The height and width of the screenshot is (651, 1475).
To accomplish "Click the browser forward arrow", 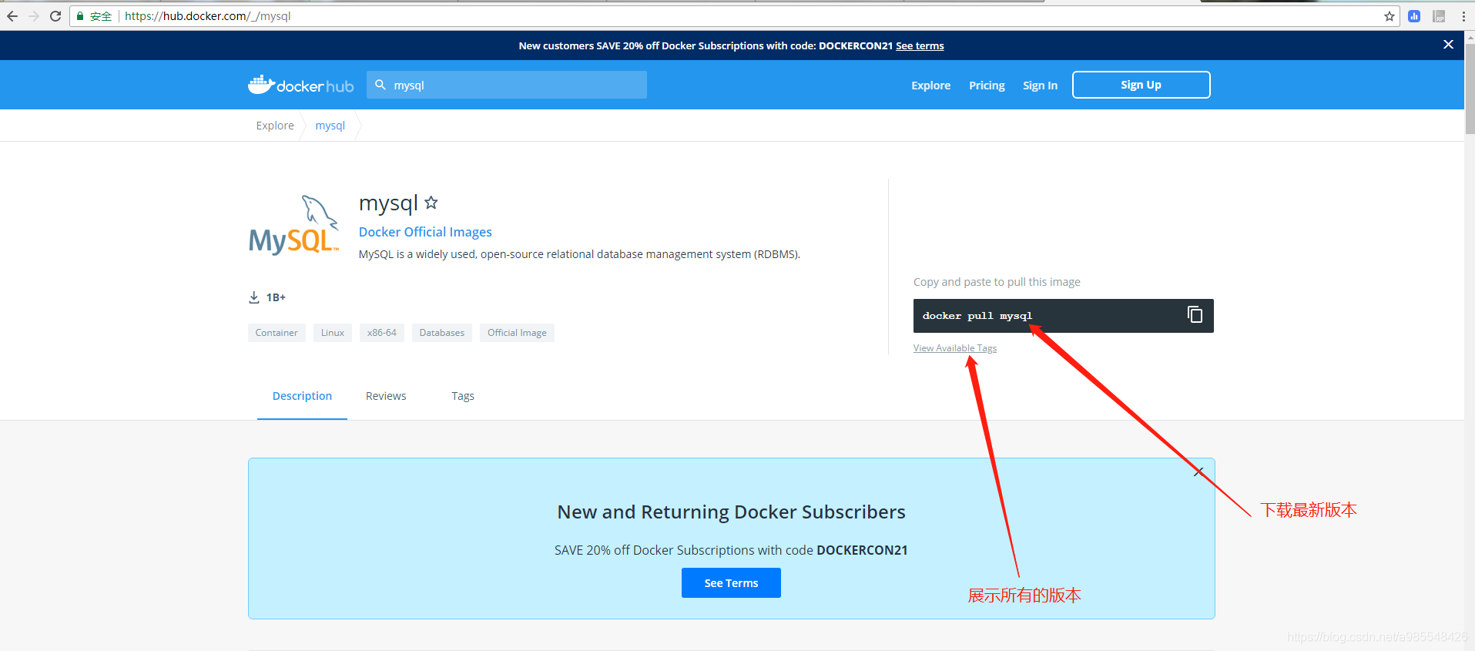I will [34, 16].
